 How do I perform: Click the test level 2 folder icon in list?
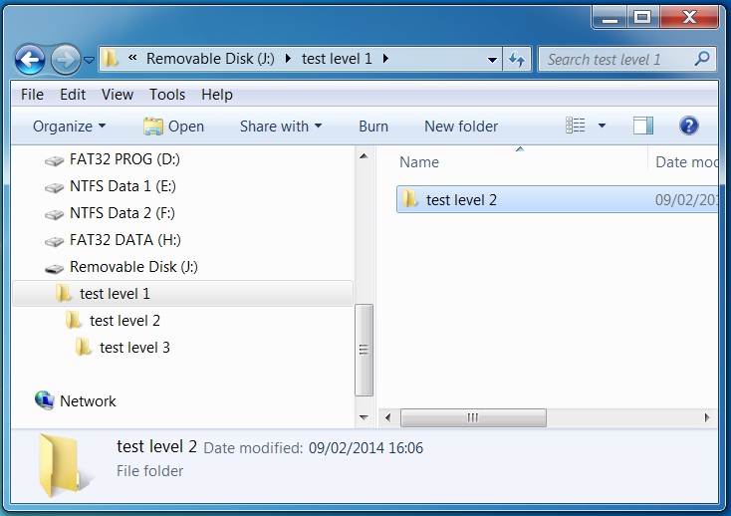click(410, 199)
